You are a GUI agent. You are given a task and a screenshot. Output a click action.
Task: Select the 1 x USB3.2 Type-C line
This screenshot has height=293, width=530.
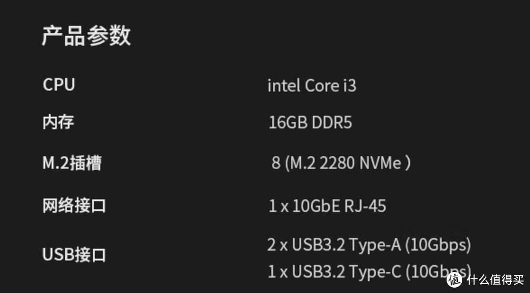tap(369, 271)
